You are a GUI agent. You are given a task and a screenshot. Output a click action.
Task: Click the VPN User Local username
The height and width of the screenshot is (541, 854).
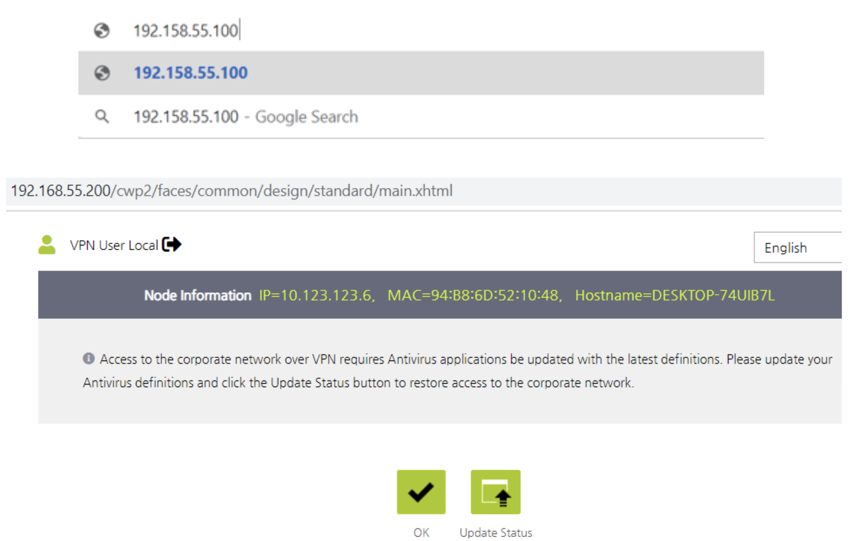coord(114,245)
